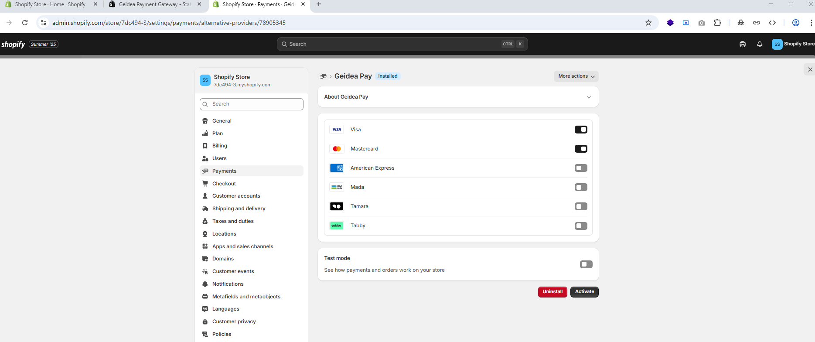Click the American Express logo
This screenshot has width=815, height=342.
[x=337, y=168]
